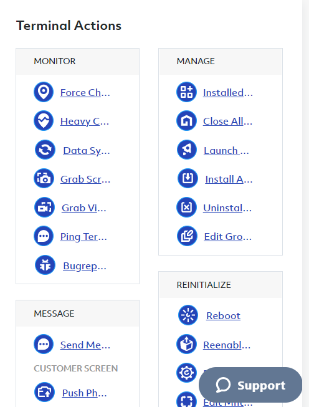Viewport: 309px width, 407px height.
Task: Open the Ping Terminal link
Action: pyautogui.click(x=83, y=237)
